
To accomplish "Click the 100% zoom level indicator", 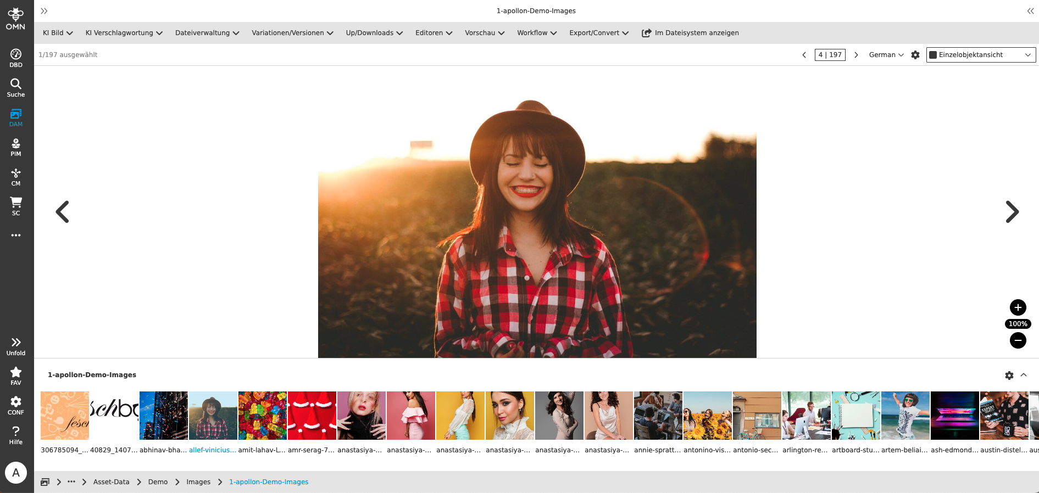I will [1018, 324].
